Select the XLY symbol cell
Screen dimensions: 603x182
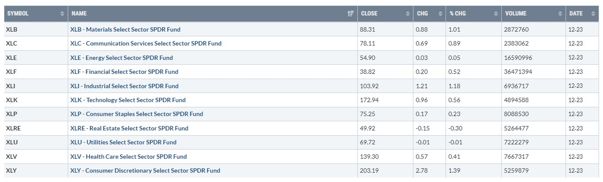click(36, 170)
